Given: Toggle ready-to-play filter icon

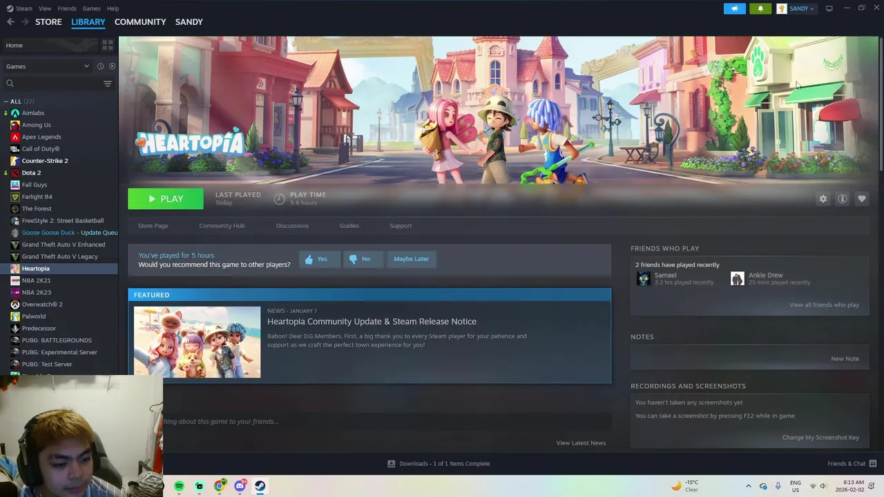Looking at the screenshot, I should pyautogui.click(x=112, y=66).
